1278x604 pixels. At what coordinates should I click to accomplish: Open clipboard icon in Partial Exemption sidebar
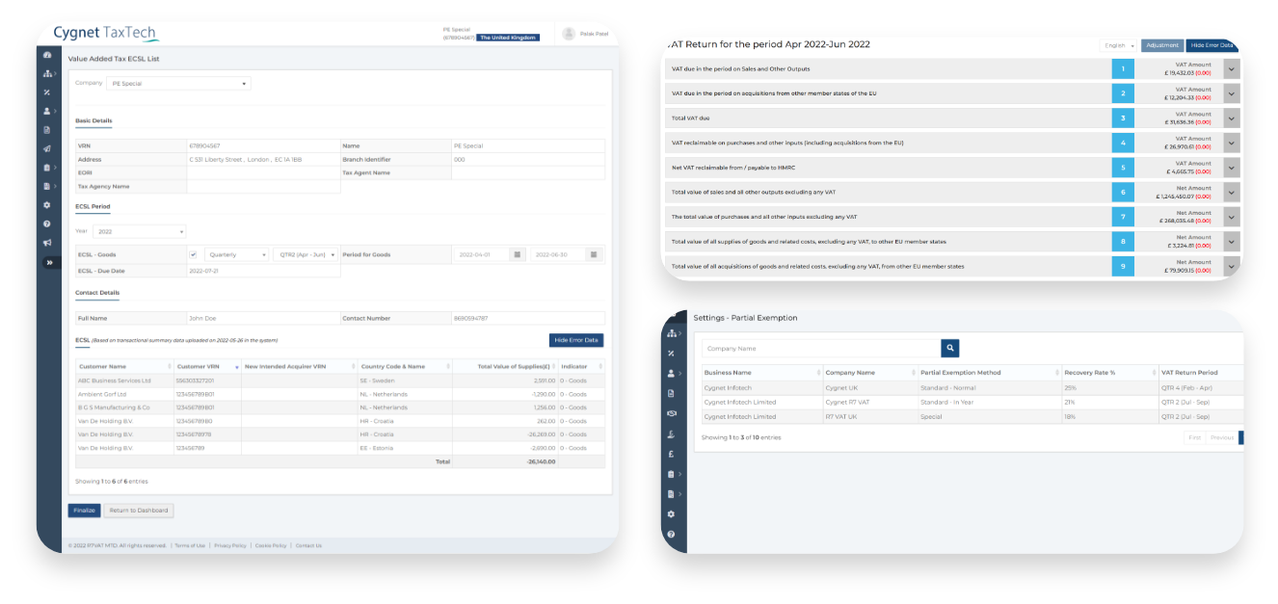click(671, 474)
